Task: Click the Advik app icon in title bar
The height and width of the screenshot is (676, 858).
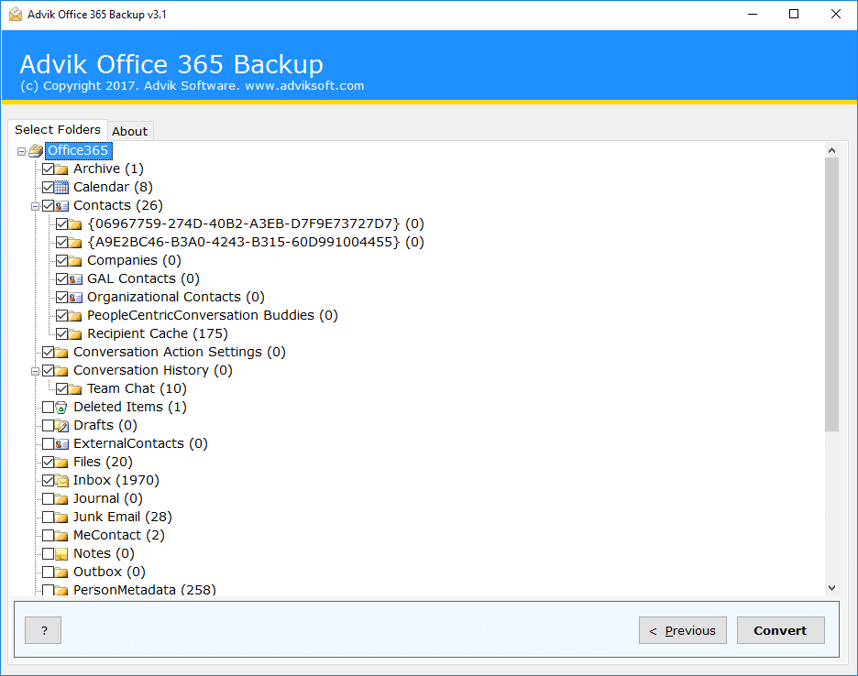Action: click(16, 15)
